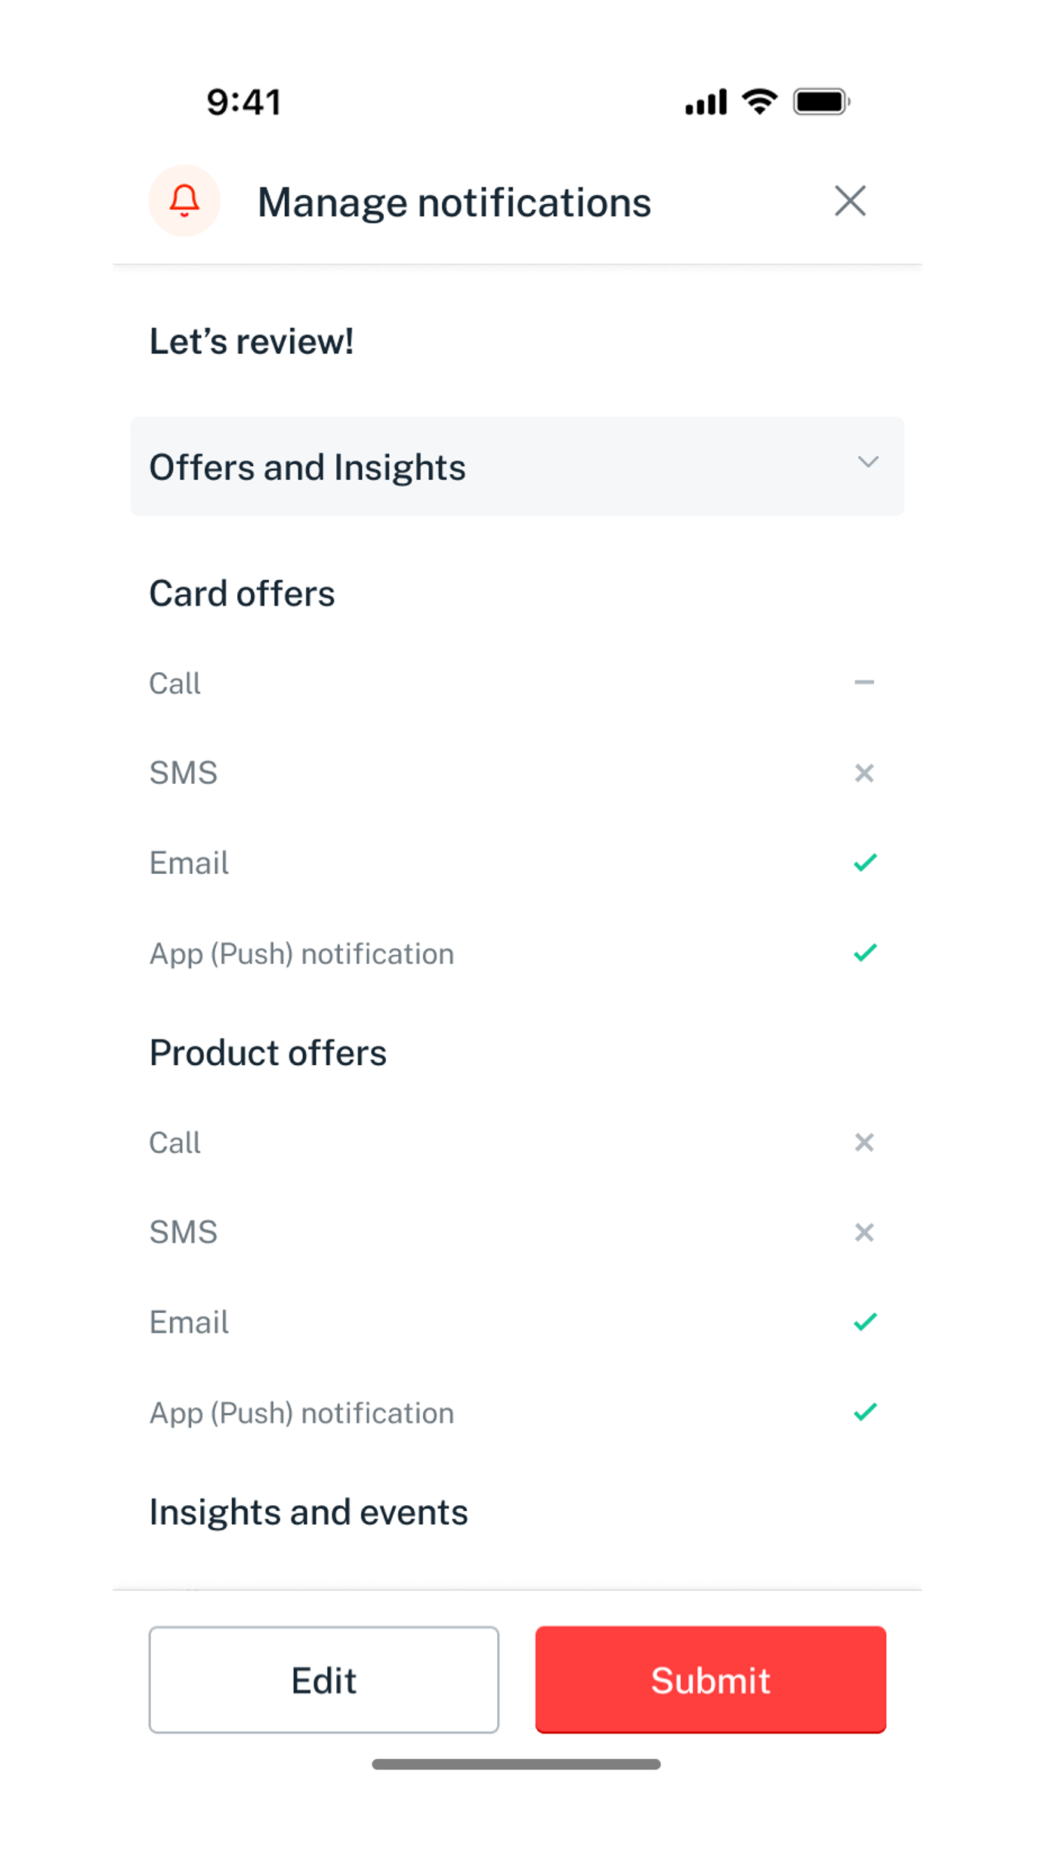Click the green check for Product offers Email
The image size is (1038, 1871).
865,1322
